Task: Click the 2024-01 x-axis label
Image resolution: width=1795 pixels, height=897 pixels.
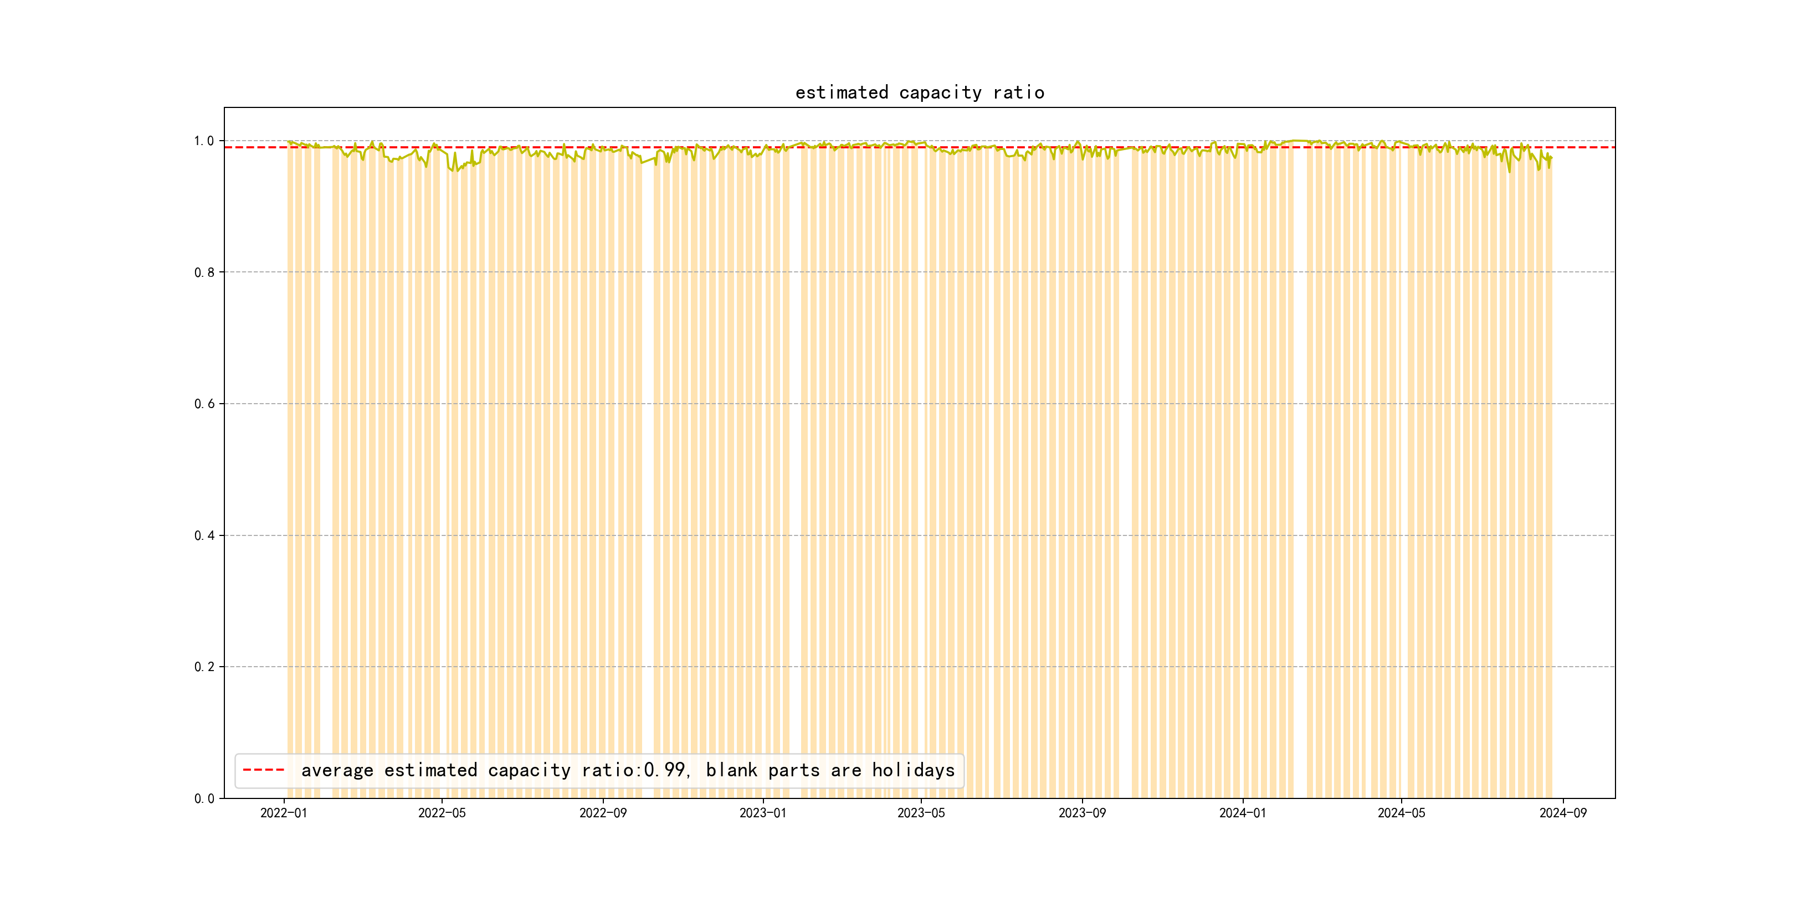Action: (x=1243, y=813)
